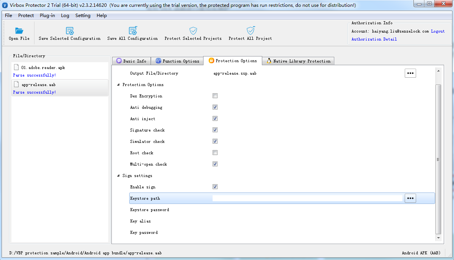The height and width of the screenshot is (260, 454).
Task: Minimize the Virbox Protector window
Action: tap(419, 4)
